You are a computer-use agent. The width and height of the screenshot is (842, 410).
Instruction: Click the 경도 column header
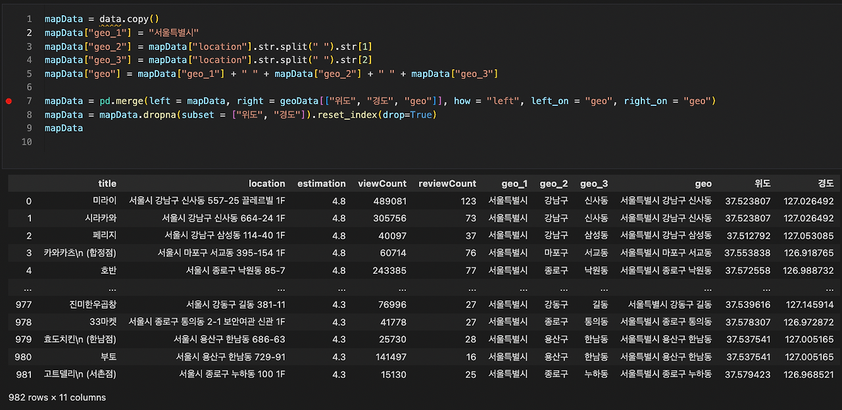pyautogui.click(x=826, y=184)
